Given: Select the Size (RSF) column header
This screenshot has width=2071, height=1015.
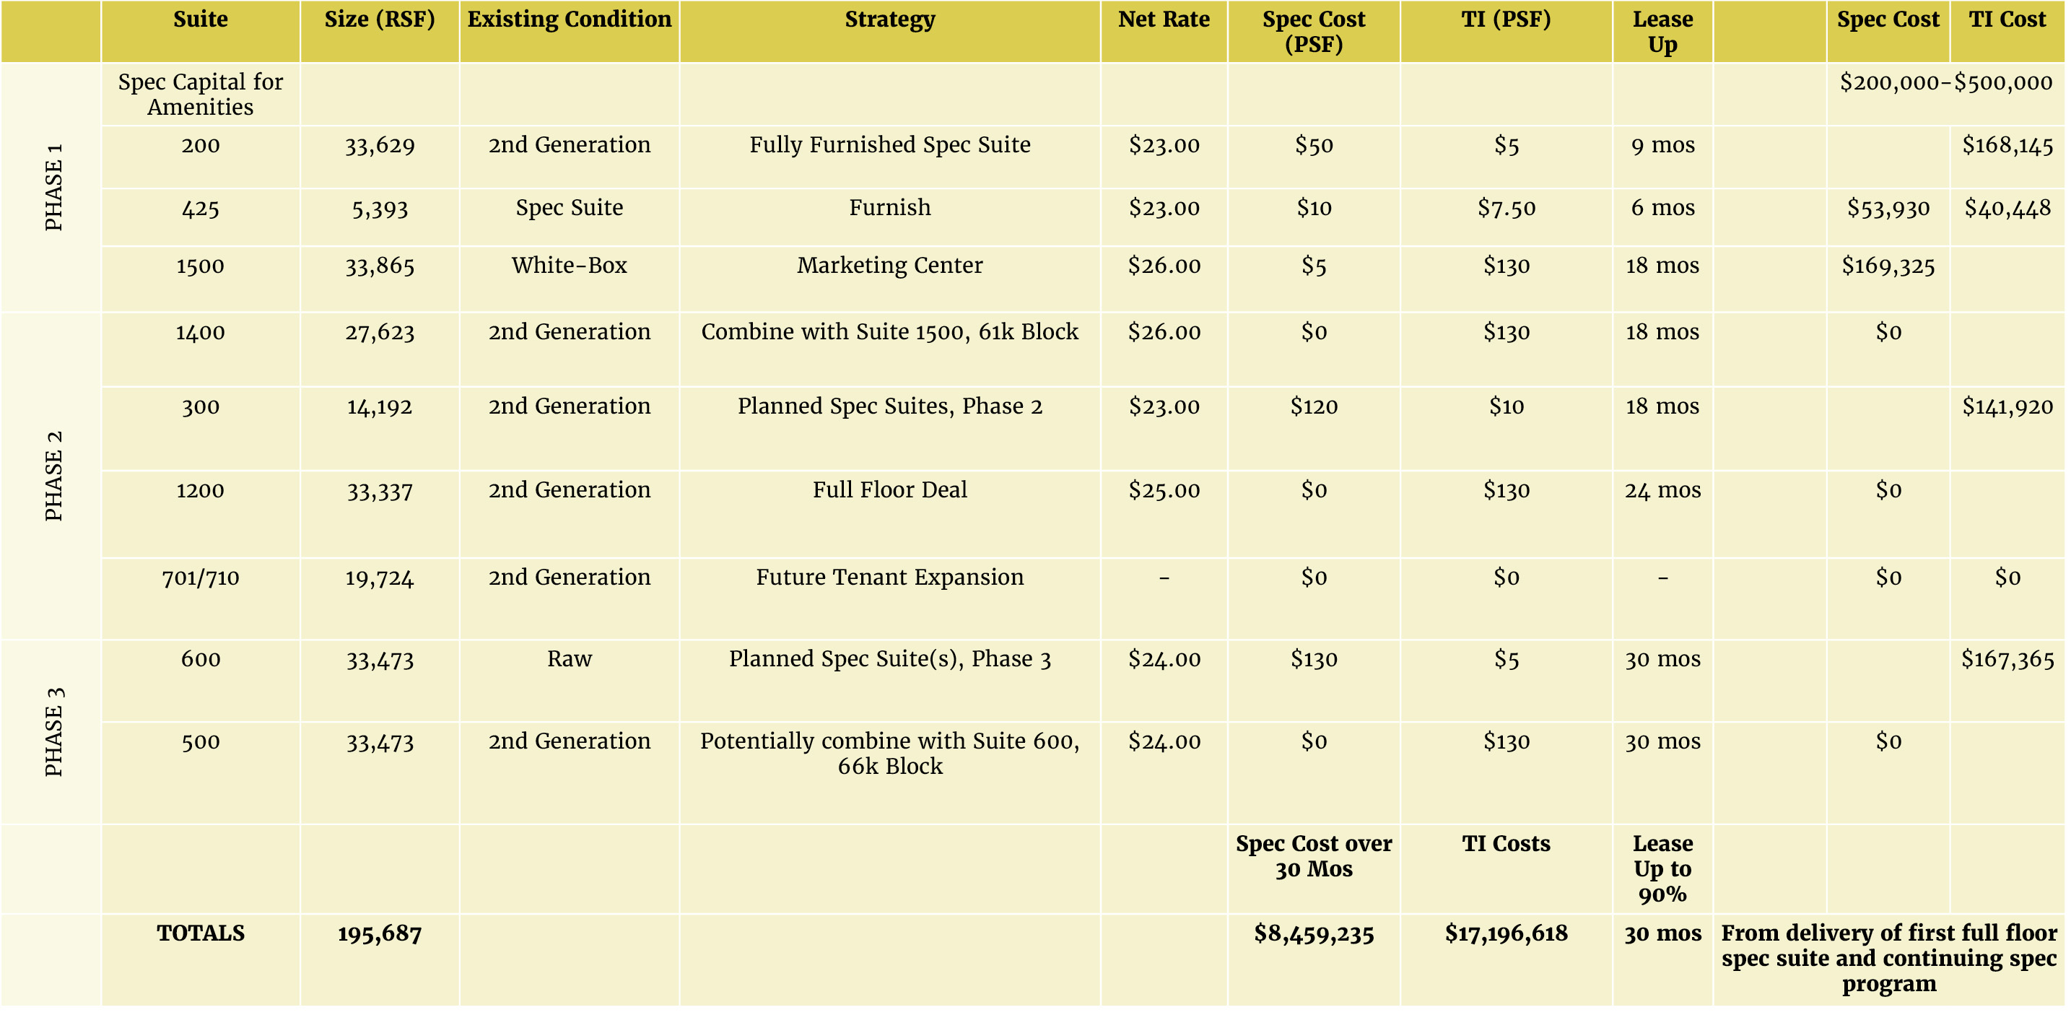Looking at the screenshot, I should (380, 19).
